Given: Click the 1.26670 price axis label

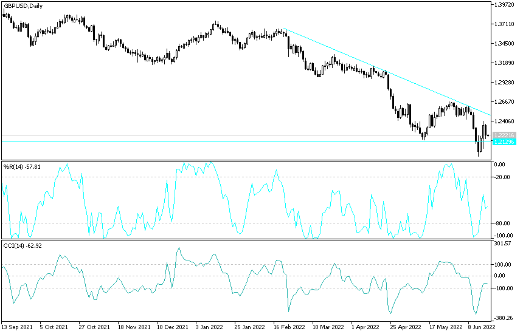Looking at the screenshot, I should point(504,102).
